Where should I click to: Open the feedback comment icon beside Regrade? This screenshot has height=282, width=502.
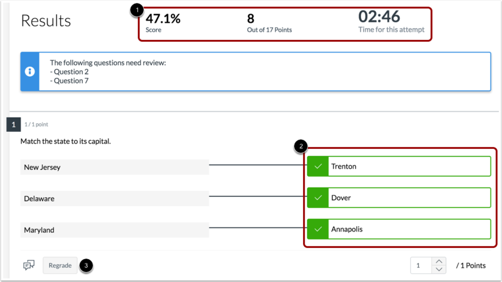(29, 266)
